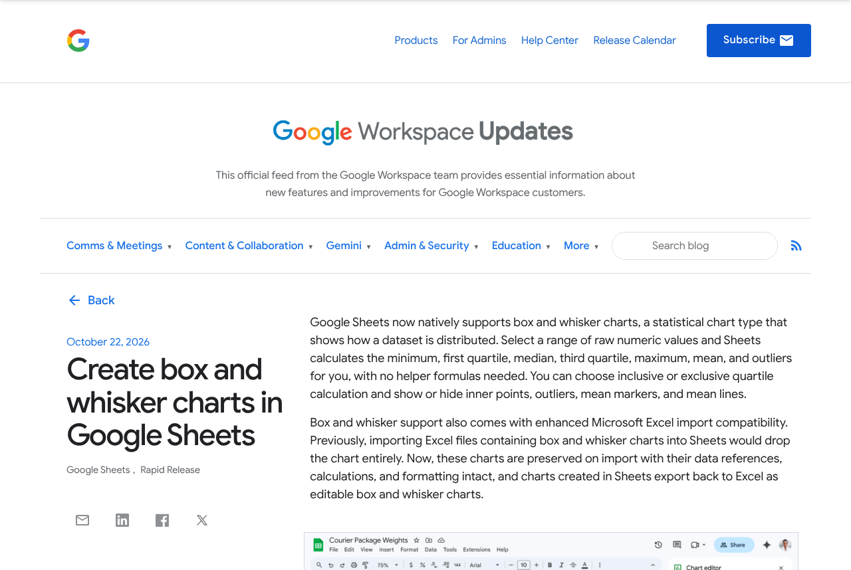Click the Google Workspace Updates title logo
The width and height of the screenshot is (851, 570).
click(x=423, y=132)
